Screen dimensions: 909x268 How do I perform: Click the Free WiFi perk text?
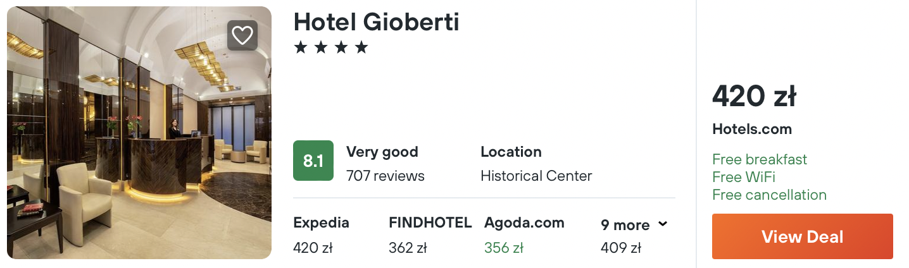(743, 177)
